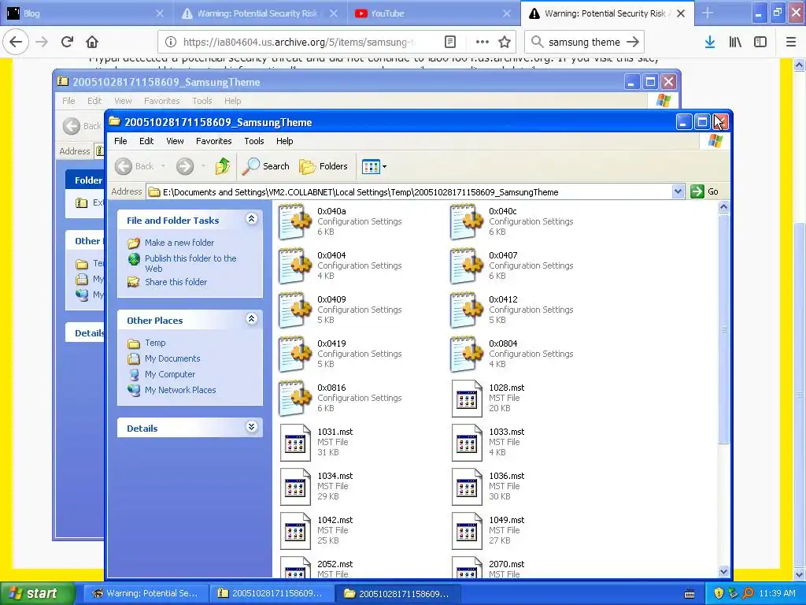Open a new browser tab

[x=708, y=13]
